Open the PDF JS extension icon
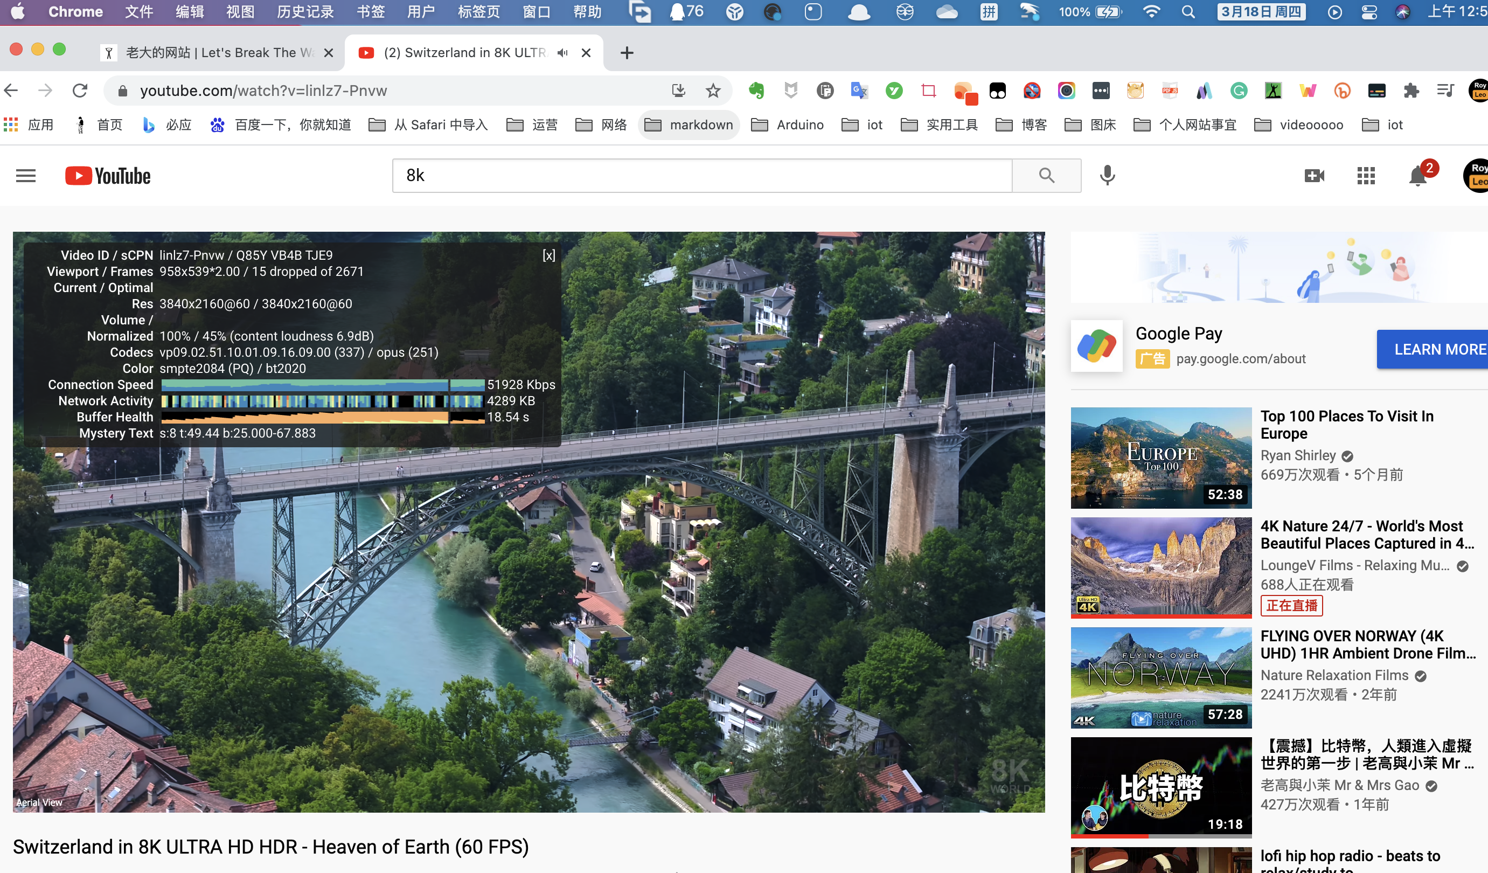Image resolution: width=1488 pixels, height=873 pixels. point(1170,91)
